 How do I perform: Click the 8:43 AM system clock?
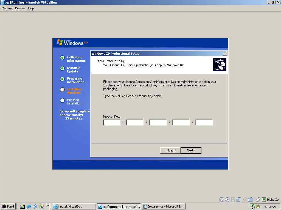click(270, 207)
